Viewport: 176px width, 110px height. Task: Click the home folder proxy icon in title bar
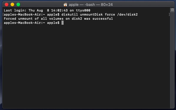coord(65,5)
